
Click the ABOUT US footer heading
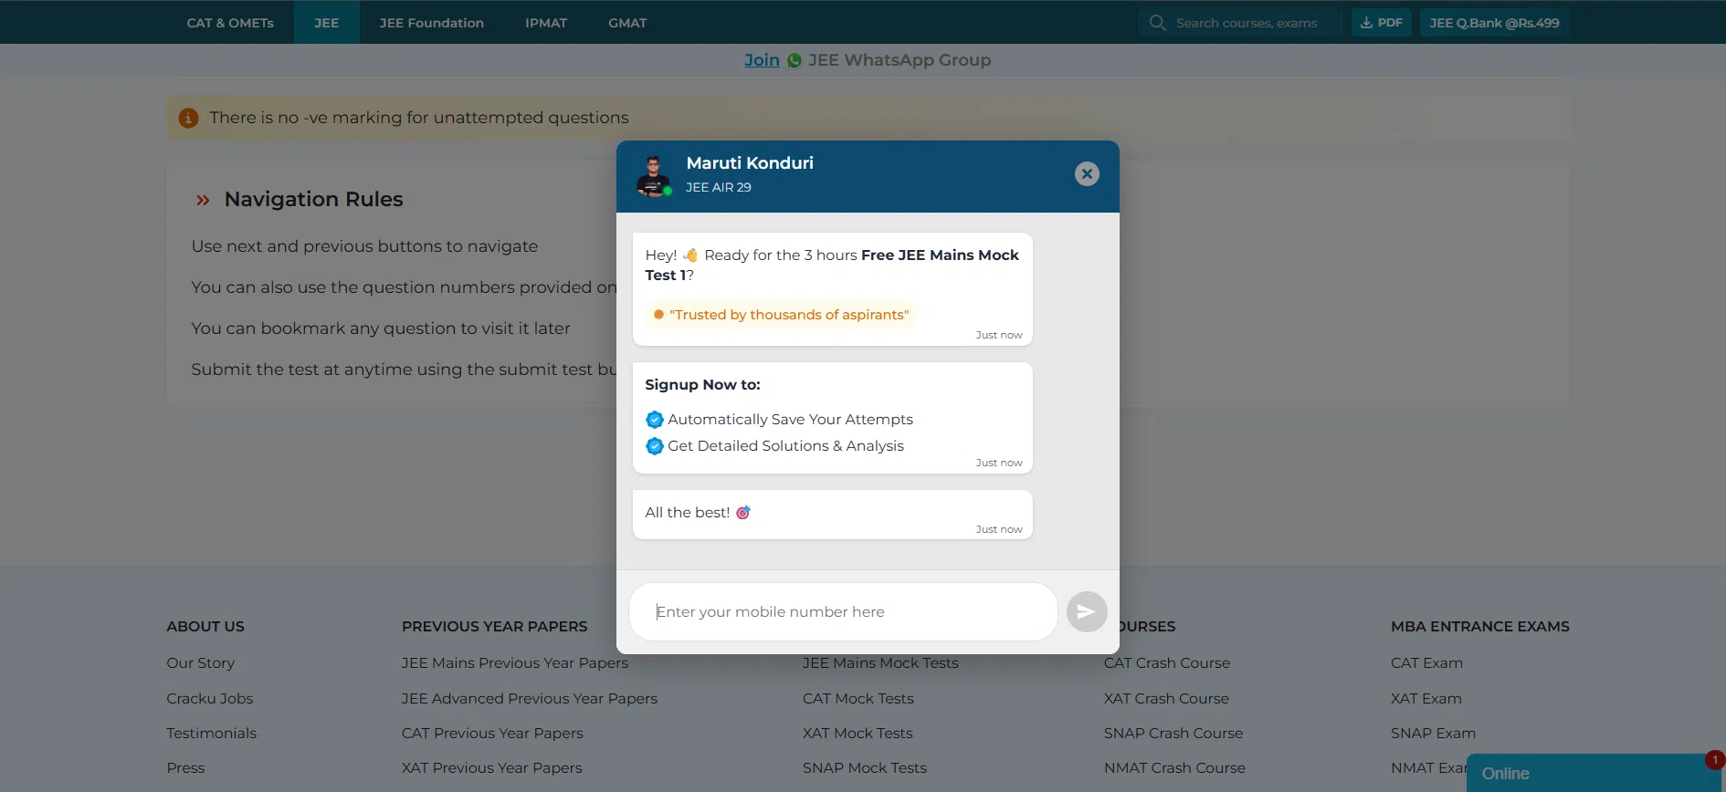tap(205, 627)
